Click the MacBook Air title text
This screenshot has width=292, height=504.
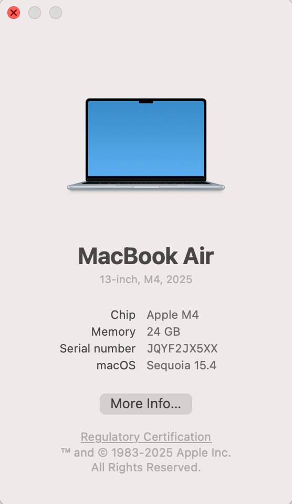point(146,256)
